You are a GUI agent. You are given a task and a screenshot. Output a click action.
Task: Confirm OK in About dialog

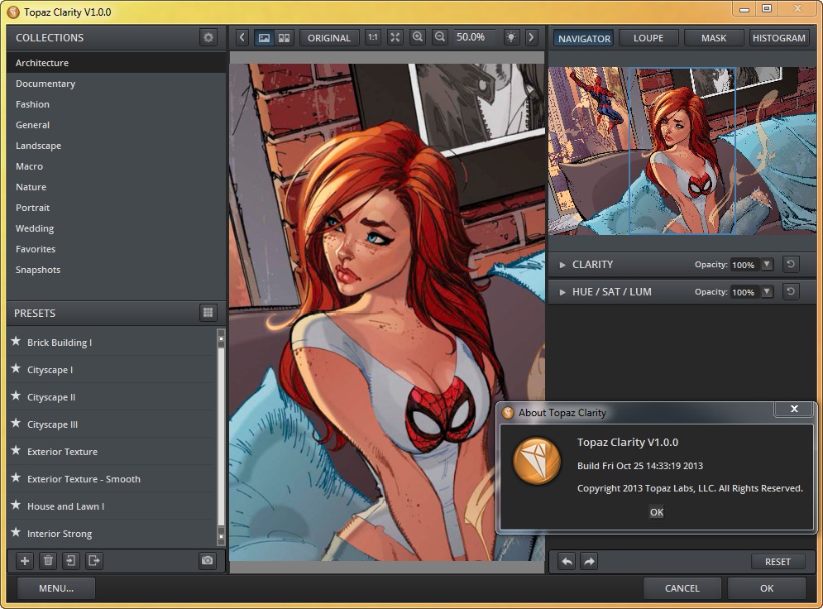[x=657, y=512]
